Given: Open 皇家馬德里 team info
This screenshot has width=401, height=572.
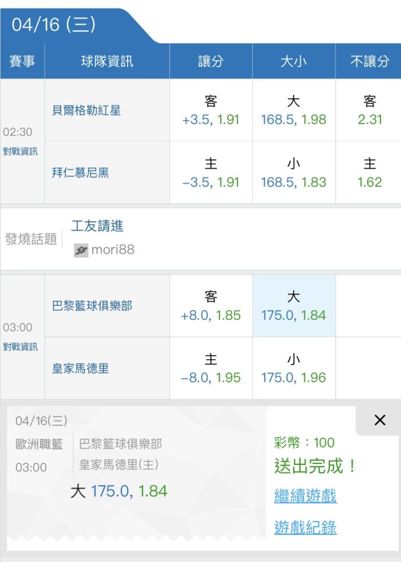Looking at the screenshot, I should coord(80,368).
